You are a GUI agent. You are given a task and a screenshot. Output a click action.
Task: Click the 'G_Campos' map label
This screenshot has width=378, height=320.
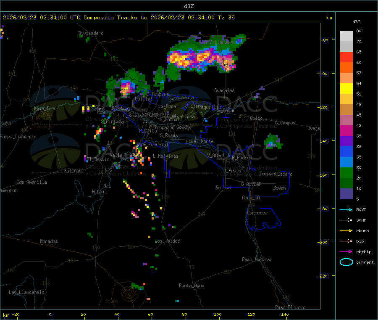tap(285, 123)
